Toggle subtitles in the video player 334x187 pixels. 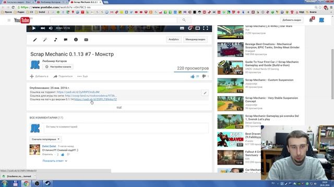[x=182, y=28]
